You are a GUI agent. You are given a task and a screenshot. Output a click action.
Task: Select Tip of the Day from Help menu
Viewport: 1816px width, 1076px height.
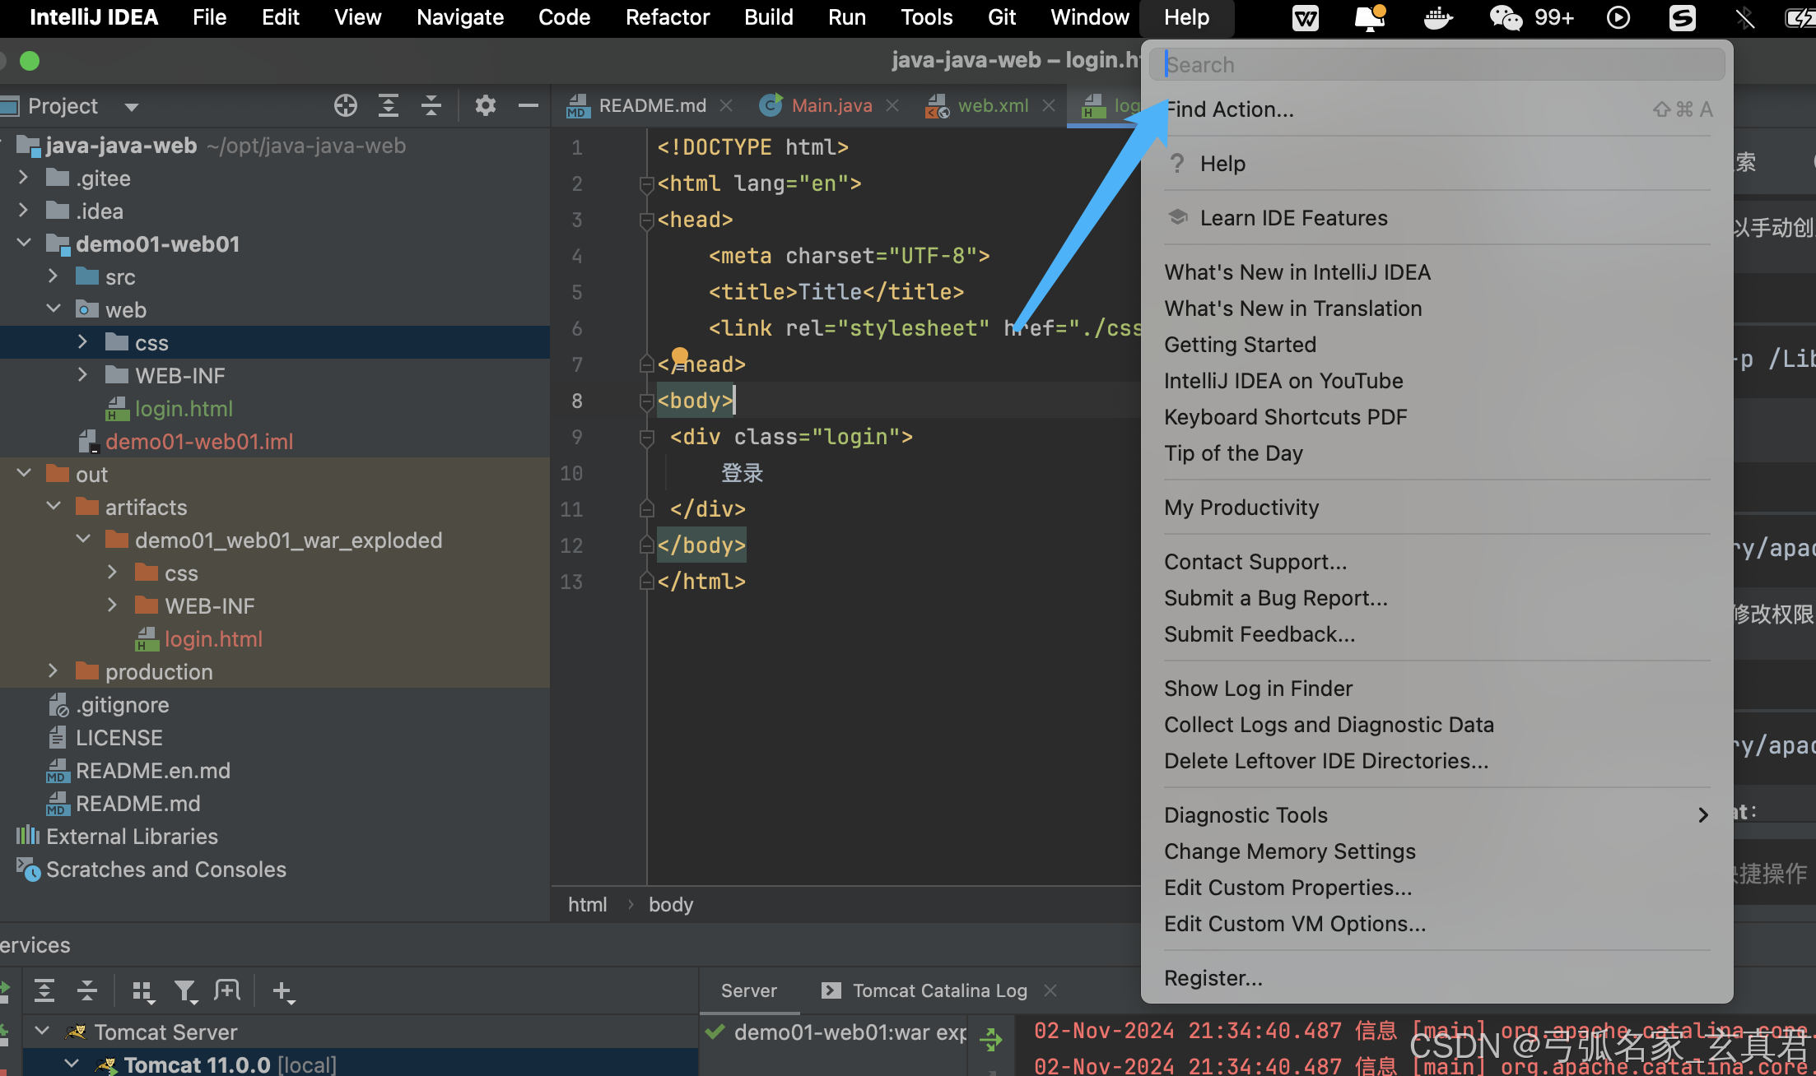coord(1233,453)
